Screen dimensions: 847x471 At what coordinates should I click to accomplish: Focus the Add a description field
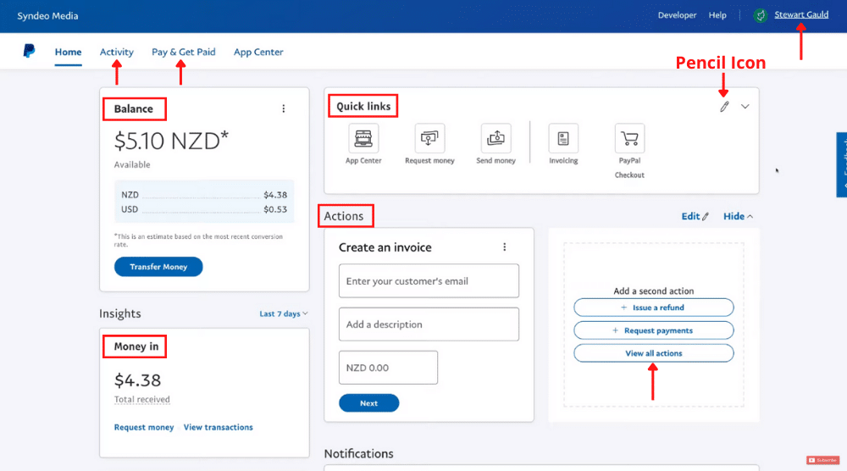[429, 324]
